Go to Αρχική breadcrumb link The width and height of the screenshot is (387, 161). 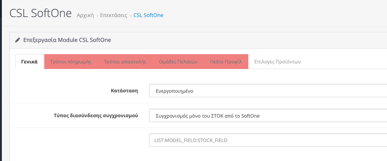tap(85, 15)
